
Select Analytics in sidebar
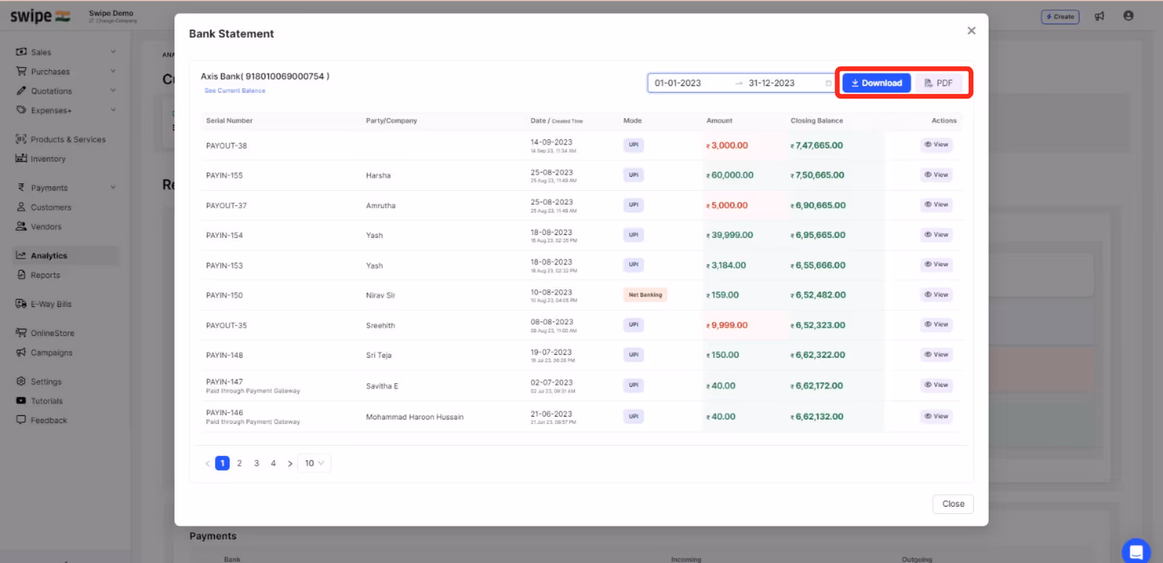pos(65,255)
